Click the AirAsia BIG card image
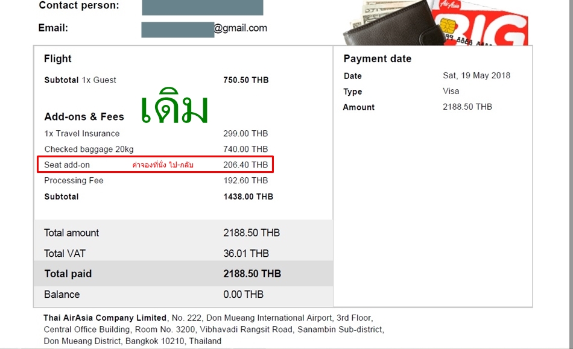The height and width of the screenshot is (349, 573). click(x=483, y=23)
